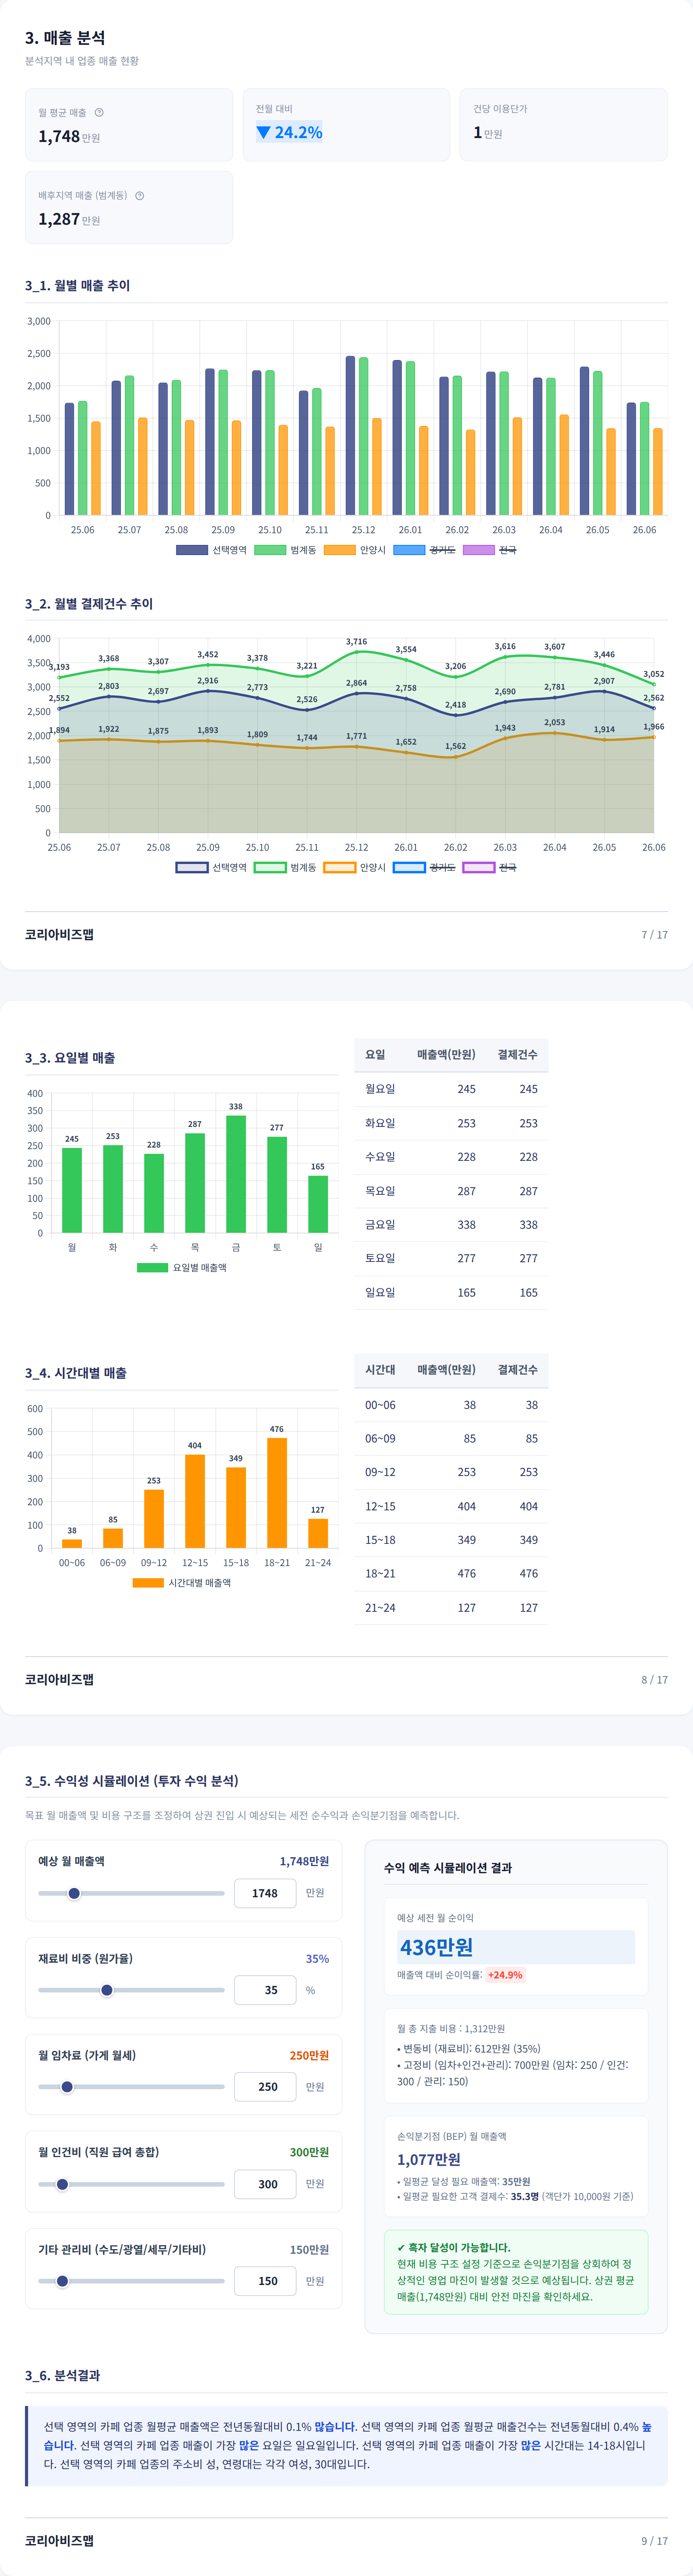This screenshot has height=2576, width=693.
Task: Click the blue down-triangle next to 24.2%
Action: pyautogui.click(x=263, y=132)
